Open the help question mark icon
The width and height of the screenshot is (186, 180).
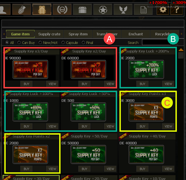tap(177, 9)
